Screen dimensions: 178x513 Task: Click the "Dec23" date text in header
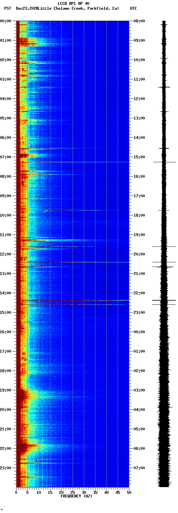click(22, 8)
